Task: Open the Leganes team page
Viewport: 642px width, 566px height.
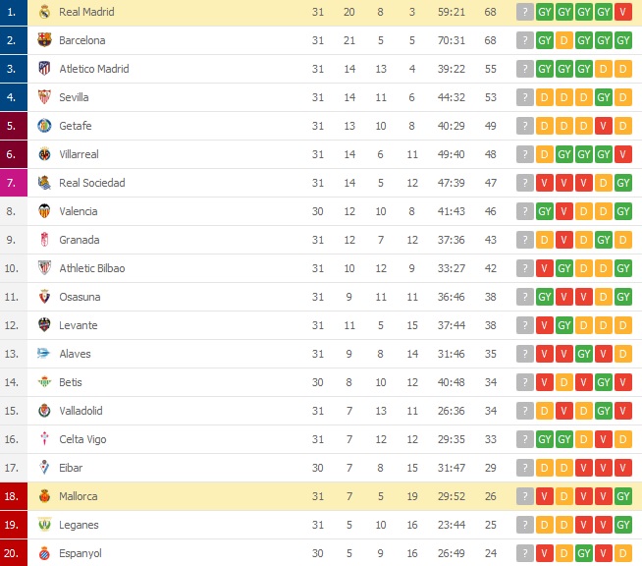Action: click(79, 525)
